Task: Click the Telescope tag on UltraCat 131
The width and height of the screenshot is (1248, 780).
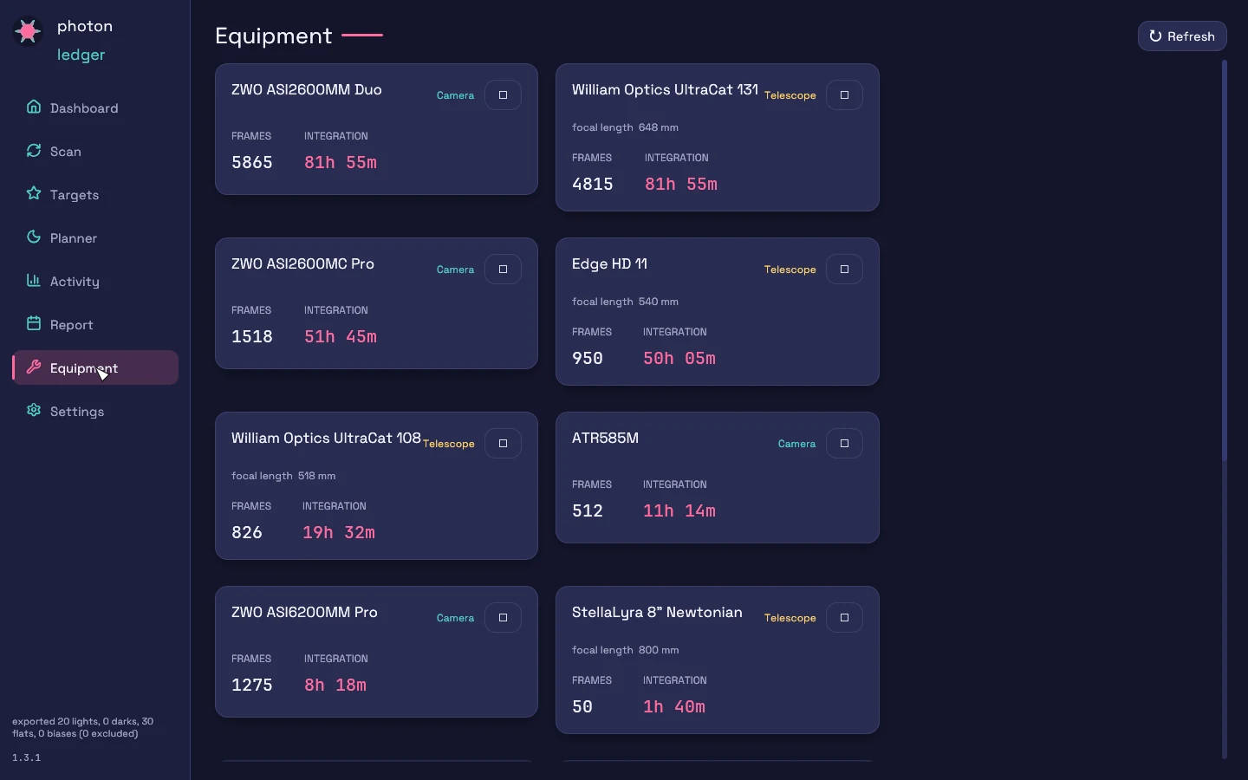Action: (790, 95)
